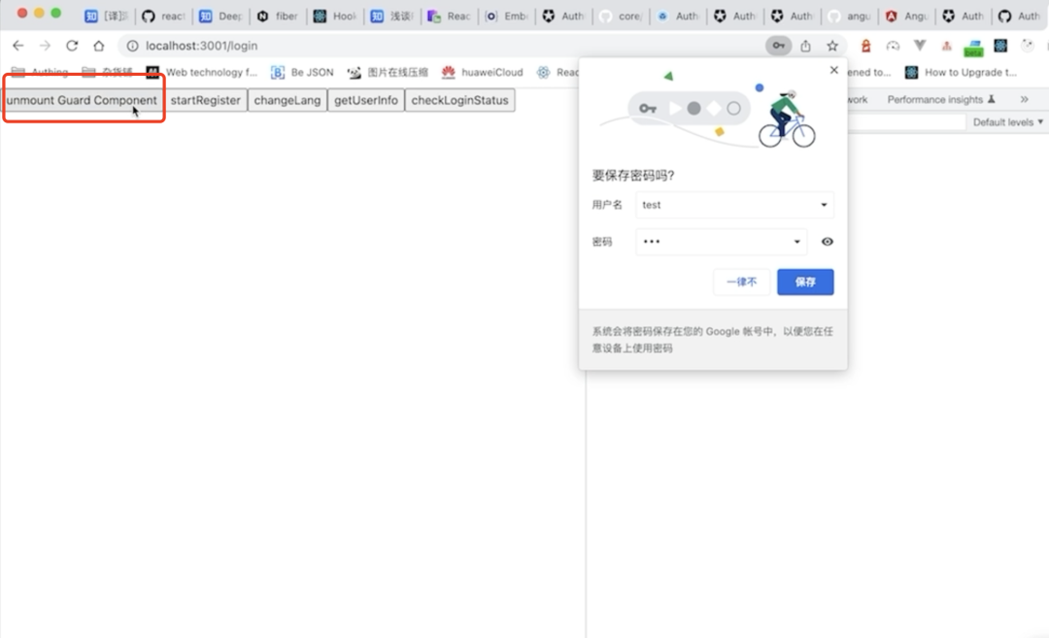Open the Vue devtools extension icon
Viewport: 1049px width, 638px height.
pyautogui.click(x=920, y=46)
